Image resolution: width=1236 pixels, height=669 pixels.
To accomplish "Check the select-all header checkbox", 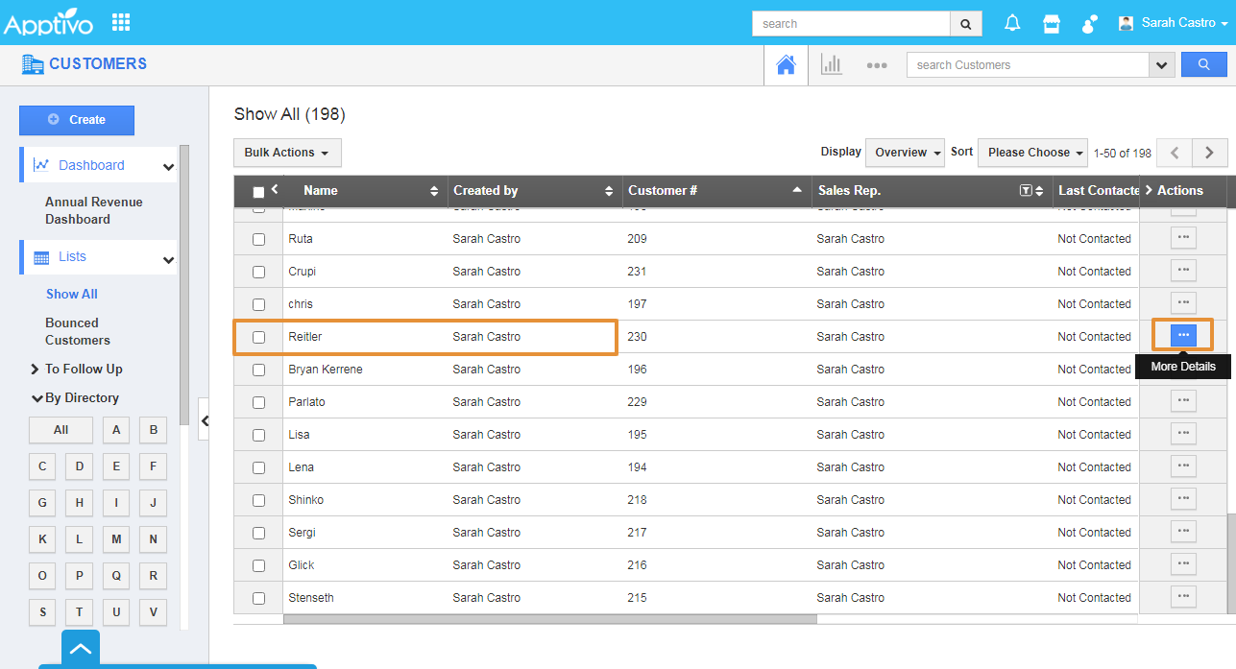I will pos(258,192).
